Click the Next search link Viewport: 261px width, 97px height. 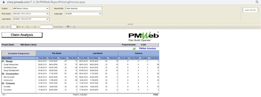61,27
